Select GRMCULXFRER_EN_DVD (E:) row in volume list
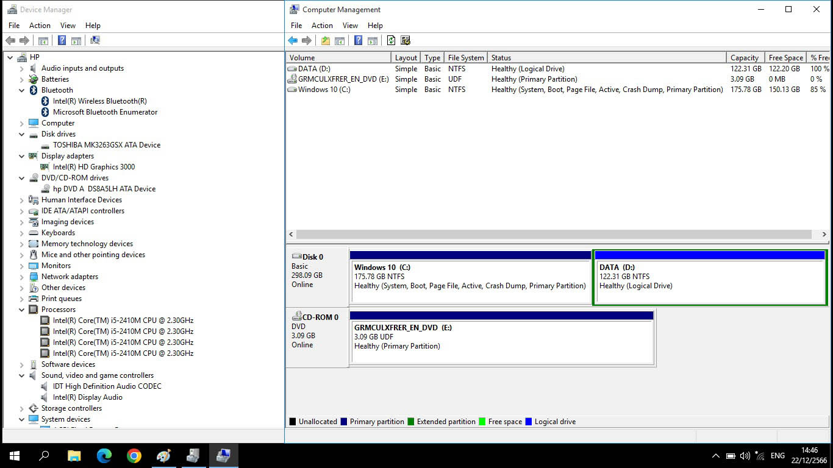Viewport: 833px width, 468px height. pos(557,79)
